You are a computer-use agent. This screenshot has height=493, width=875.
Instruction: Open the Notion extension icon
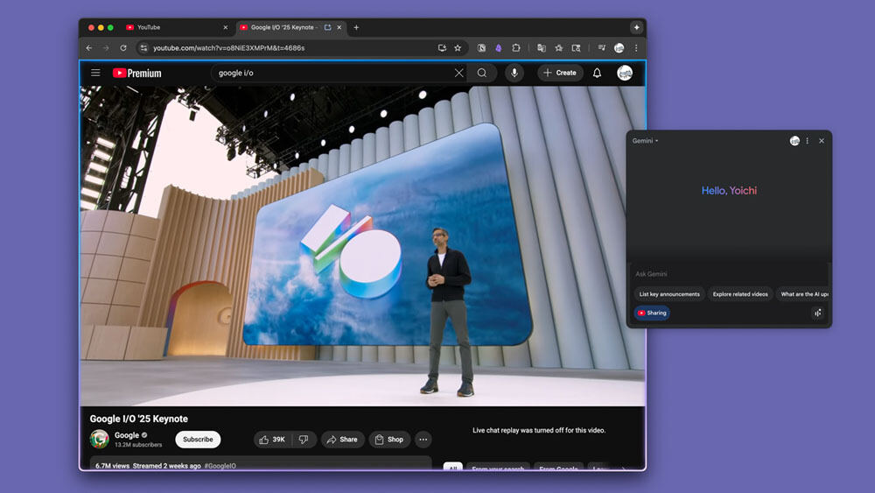point(481,48)
